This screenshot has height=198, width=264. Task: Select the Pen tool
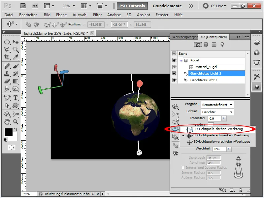click(7, 97)
